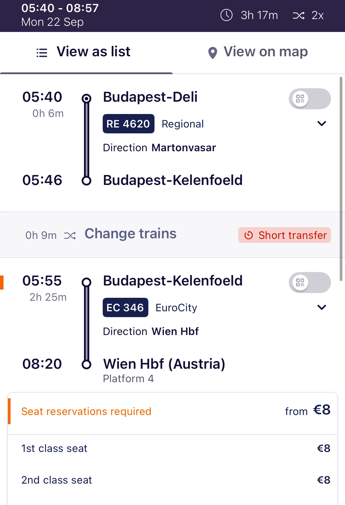Expand EC 346 EuroCity train details

tap(322, 307)
